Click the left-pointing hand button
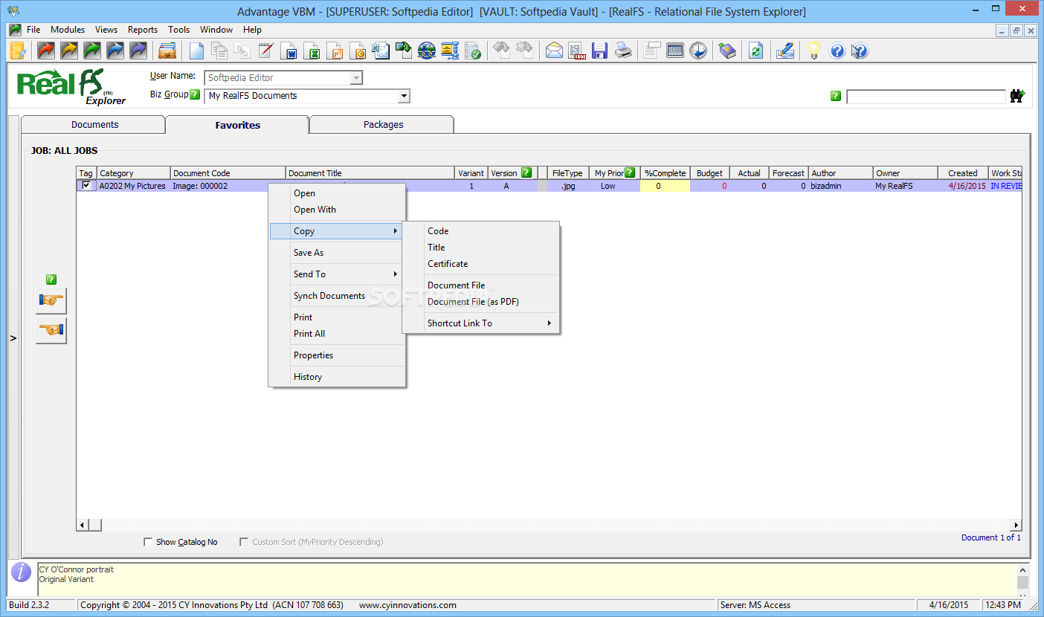1044x617 pixels. click(x=51, y=331)
